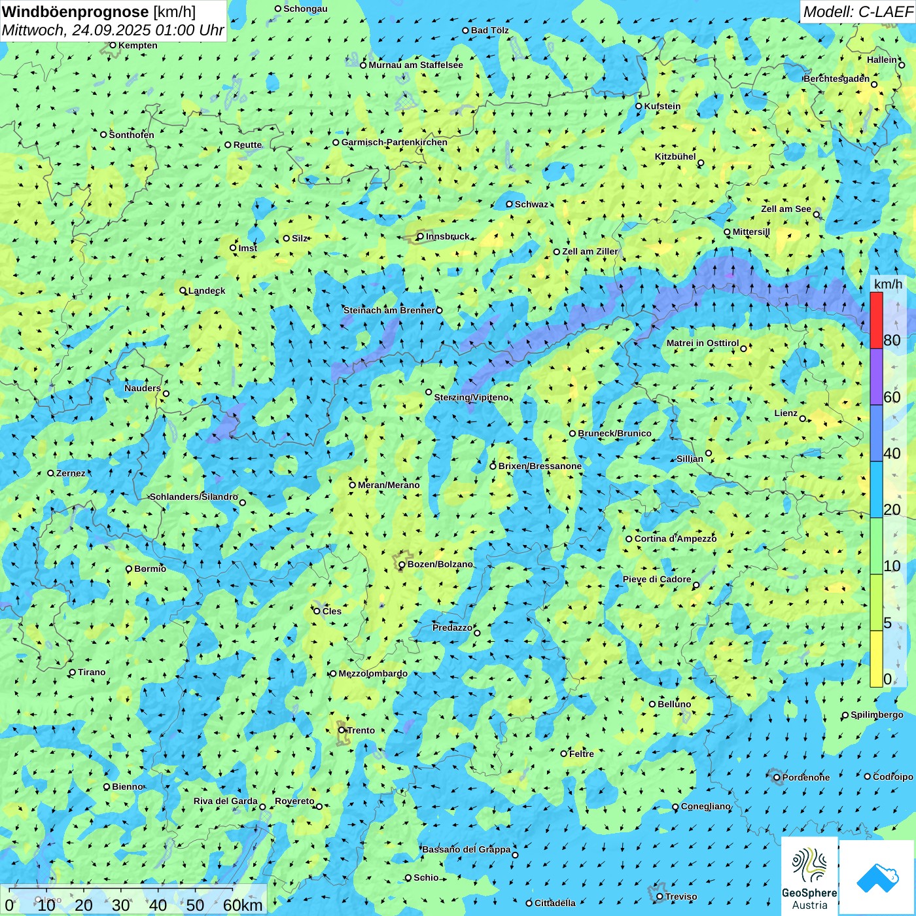Click the date Mittwoch, 24.09.2025 01:00 Uhr
The image size is (916, 916).
click(x=113, y=30)
